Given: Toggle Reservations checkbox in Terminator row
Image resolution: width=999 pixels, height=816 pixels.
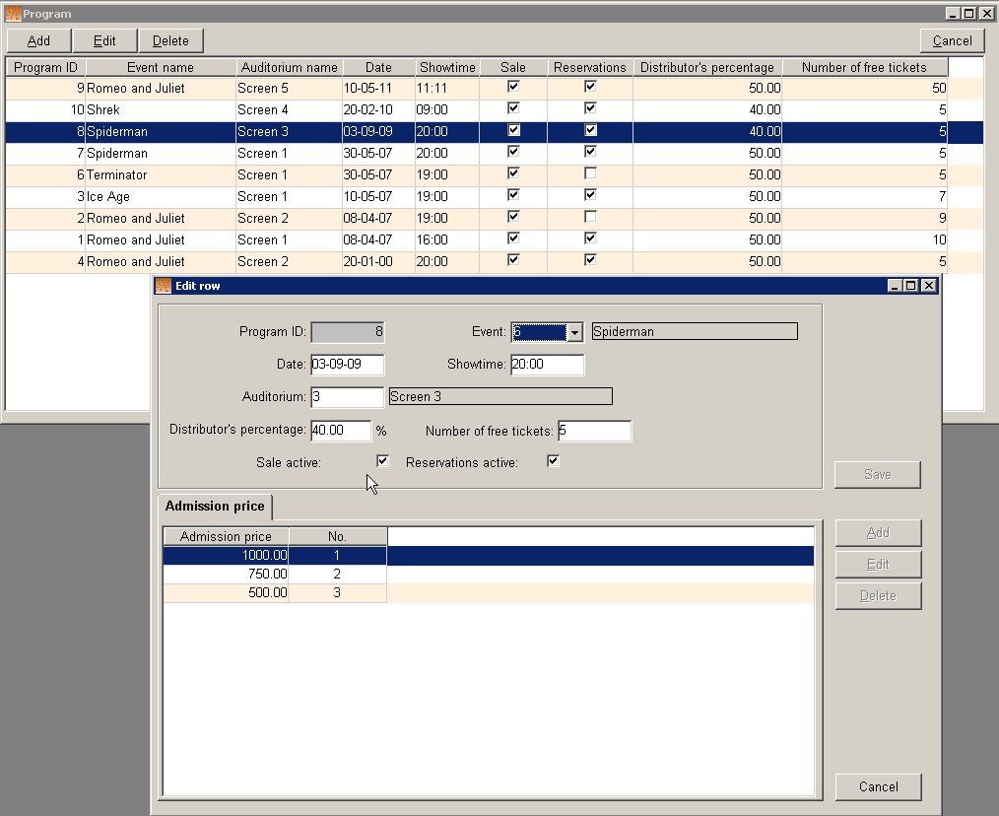Looking at the screenshot, I should [x=590, y=173].
